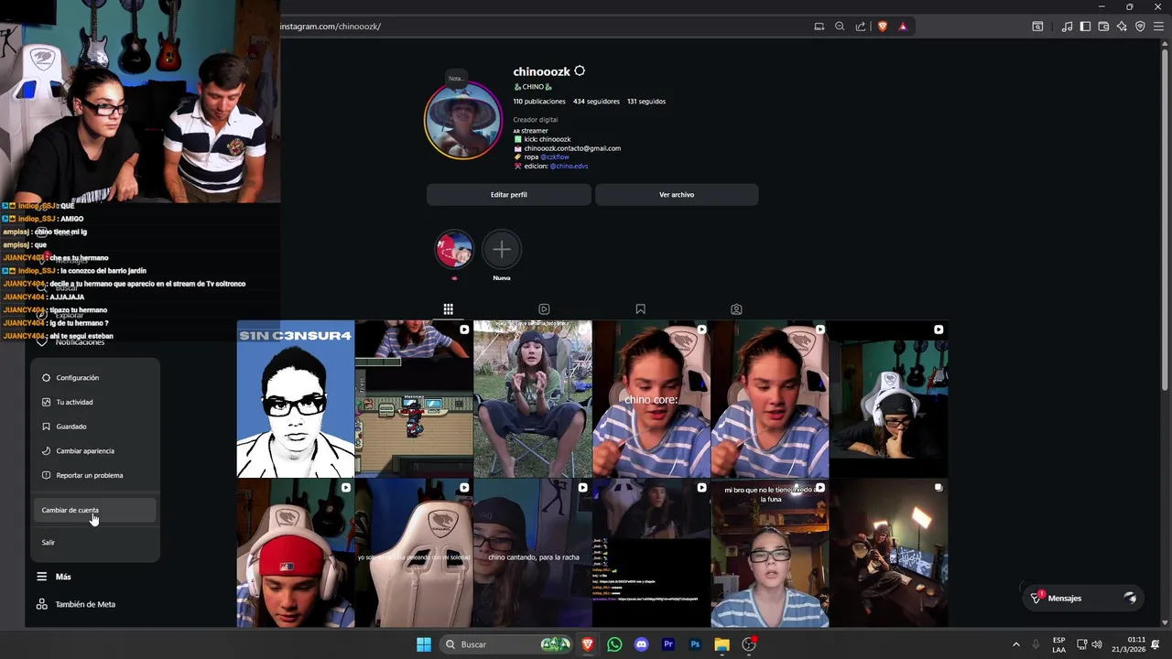Open Adobe Premiere Pro from taskbar
1172x659 pixels.
(668, 644)
